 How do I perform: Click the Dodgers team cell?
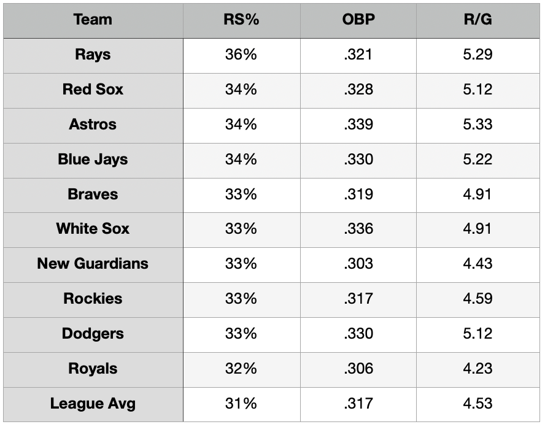coord(93,334)
